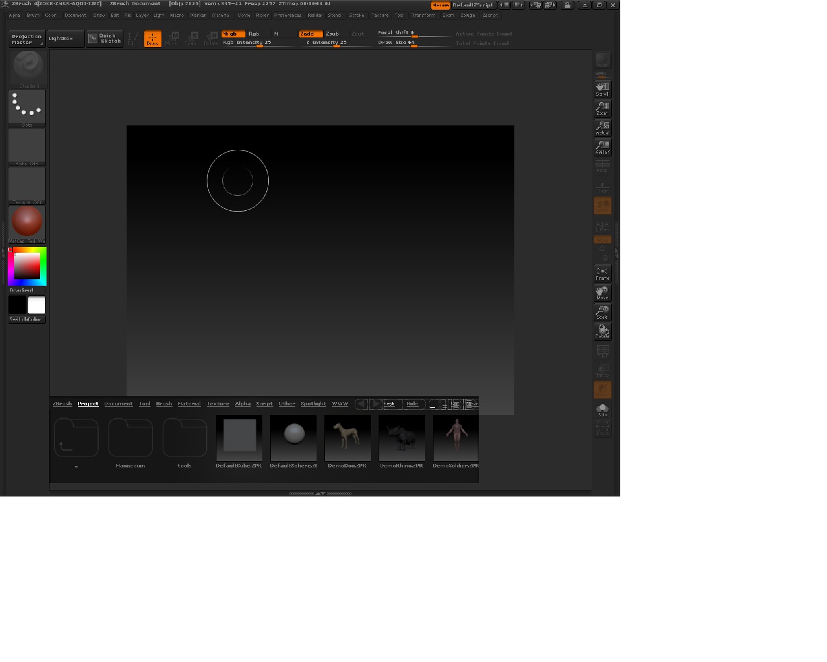Click the Frame object icon

pos(602,273)
